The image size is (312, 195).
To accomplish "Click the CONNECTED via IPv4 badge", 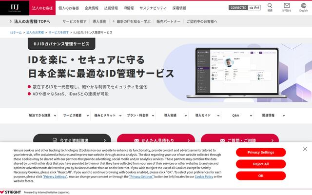I will pos(245,8).
